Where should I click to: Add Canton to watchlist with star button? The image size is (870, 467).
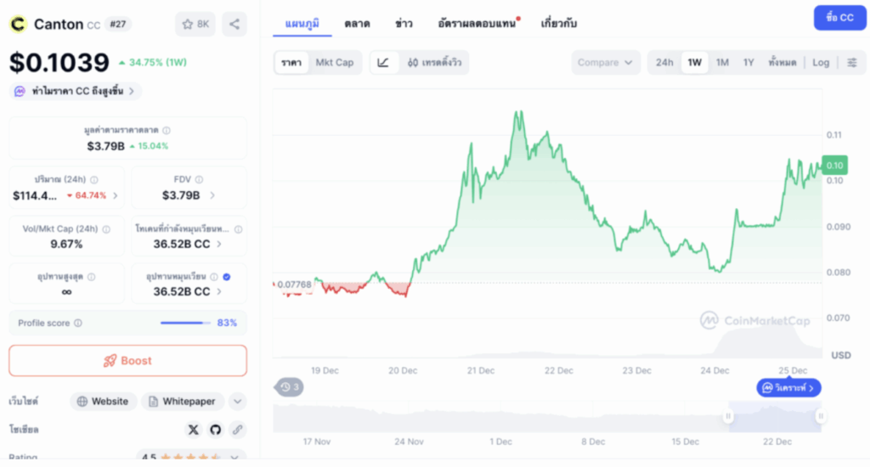point(195,24)
